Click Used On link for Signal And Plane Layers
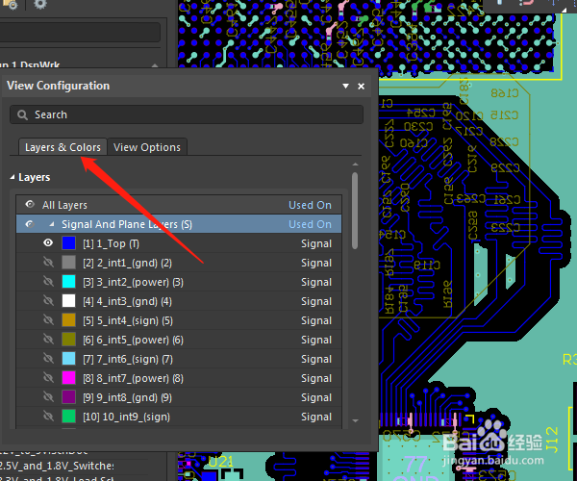 (310, 224)
